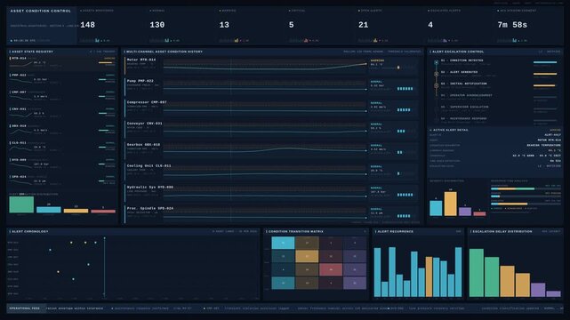The image size is (570, 320).
Task: Click the ALRT-4417 alert ID value
Action: 552,135
